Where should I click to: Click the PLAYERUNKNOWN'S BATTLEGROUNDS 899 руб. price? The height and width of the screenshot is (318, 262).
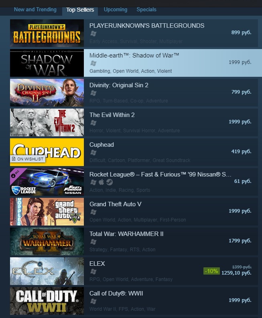(x=242, y=33)
